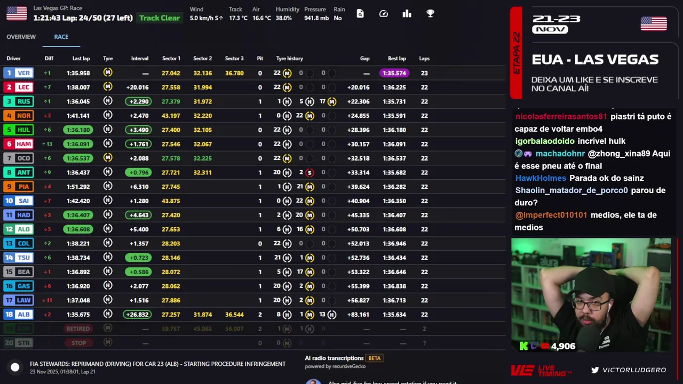The height and width of the screenshot is (384, 683).
Task: Click ALB's hard tyre icon in Tyre column
Action: point(108,314)
